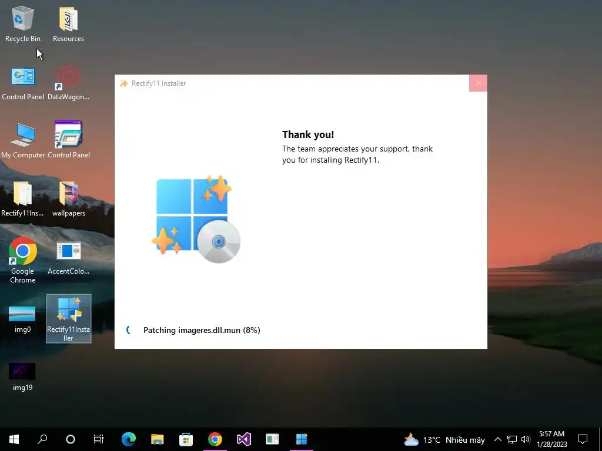Viewport: 602px width, 451px height.
Task: Click the "Thank you!" heading
Action: click(308, 134)
